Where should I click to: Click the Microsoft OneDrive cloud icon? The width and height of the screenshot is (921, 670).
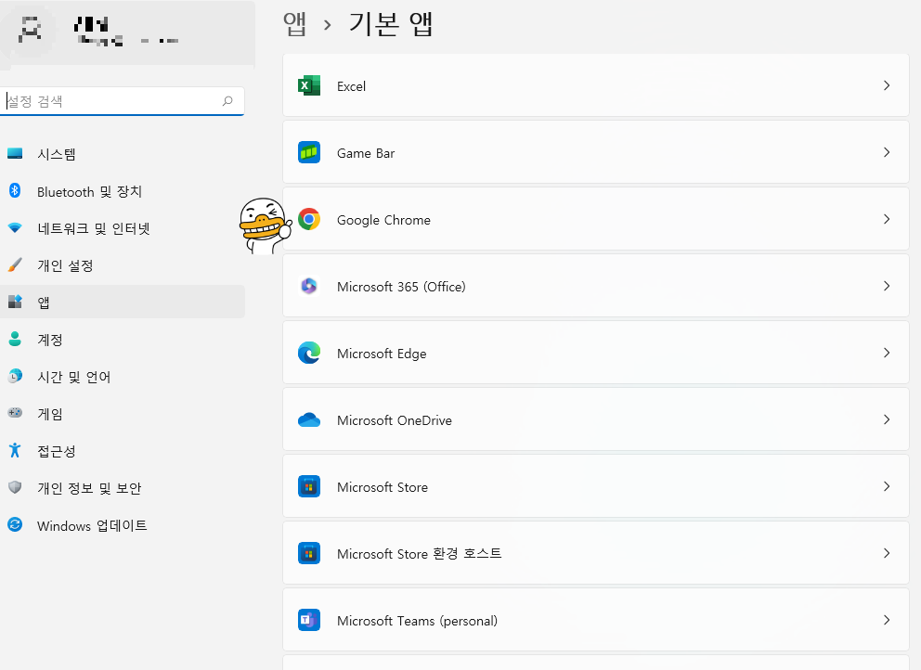309,419
